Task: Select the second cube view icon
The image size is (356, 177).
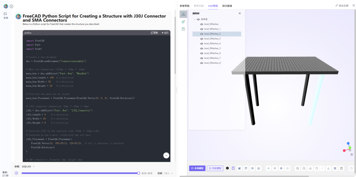Action: 246,168
